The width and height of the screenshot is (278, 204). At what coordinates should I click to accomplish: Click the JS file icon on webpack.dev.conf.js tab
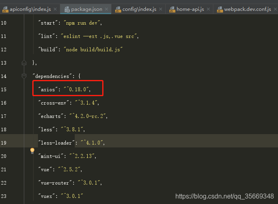(220, 9)
